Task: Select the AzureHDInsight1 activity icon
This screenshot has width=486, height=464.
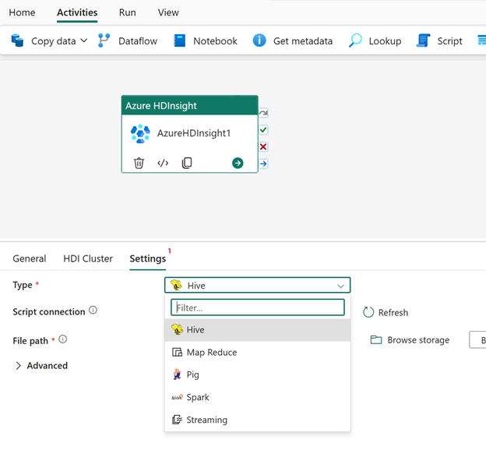Action: point(140,133)
